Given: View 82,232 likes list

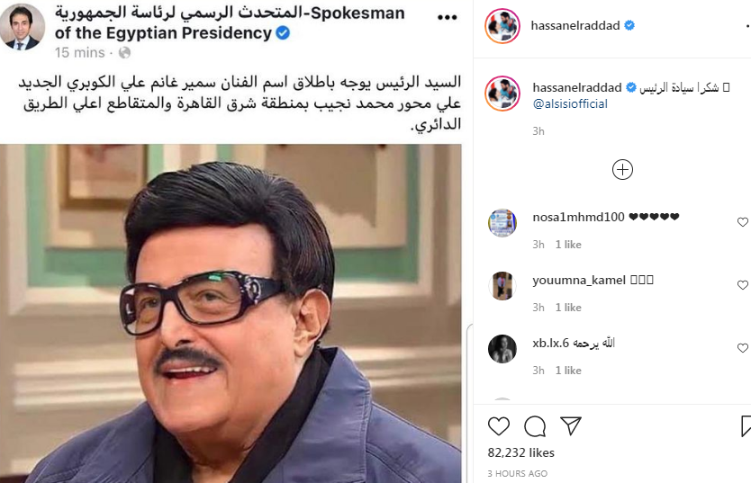Looking at the screenshot, I should tap(521, 453).
